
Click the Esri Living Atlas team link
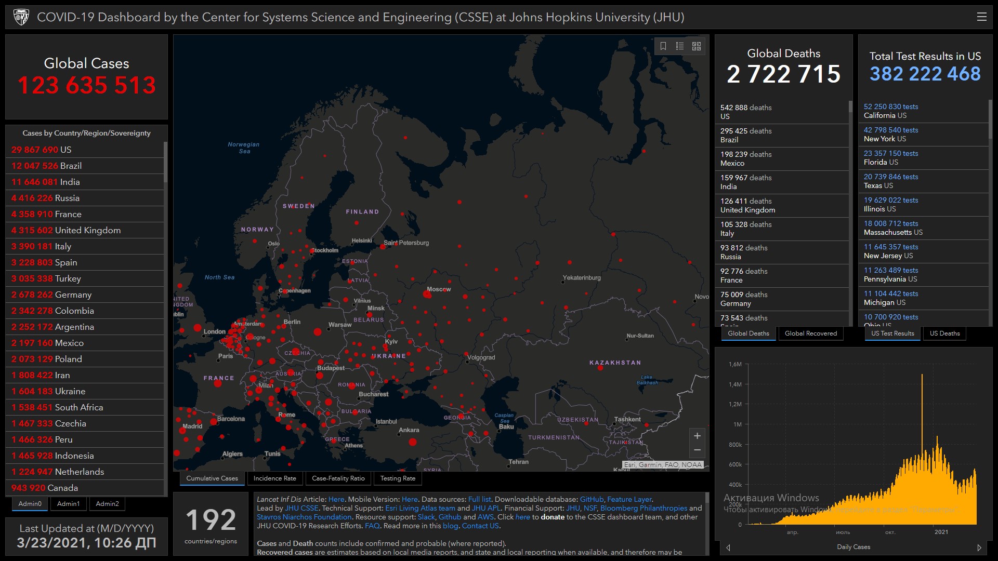[x=420, y=509]
